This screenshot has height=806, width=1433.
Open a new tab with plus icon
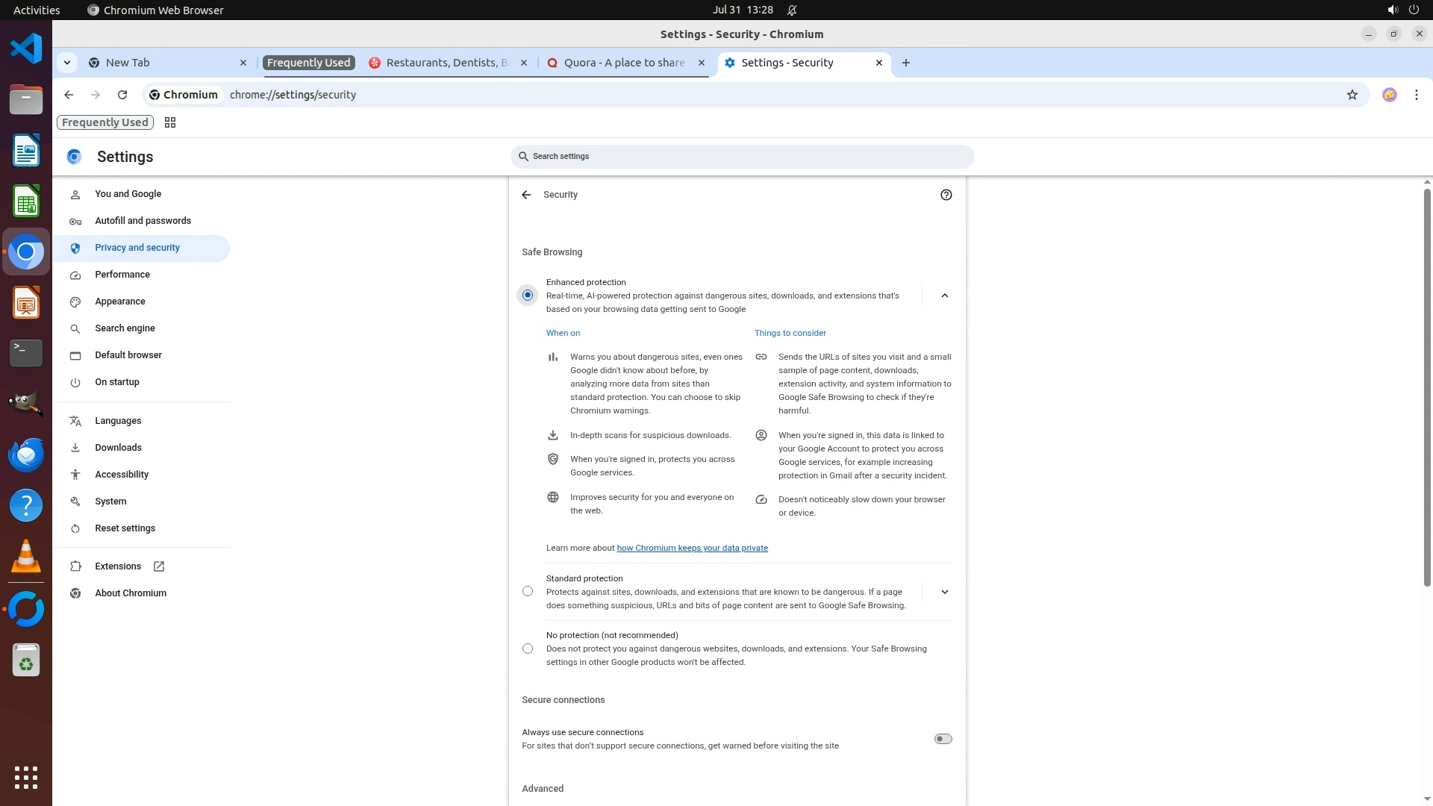[905, 63]
